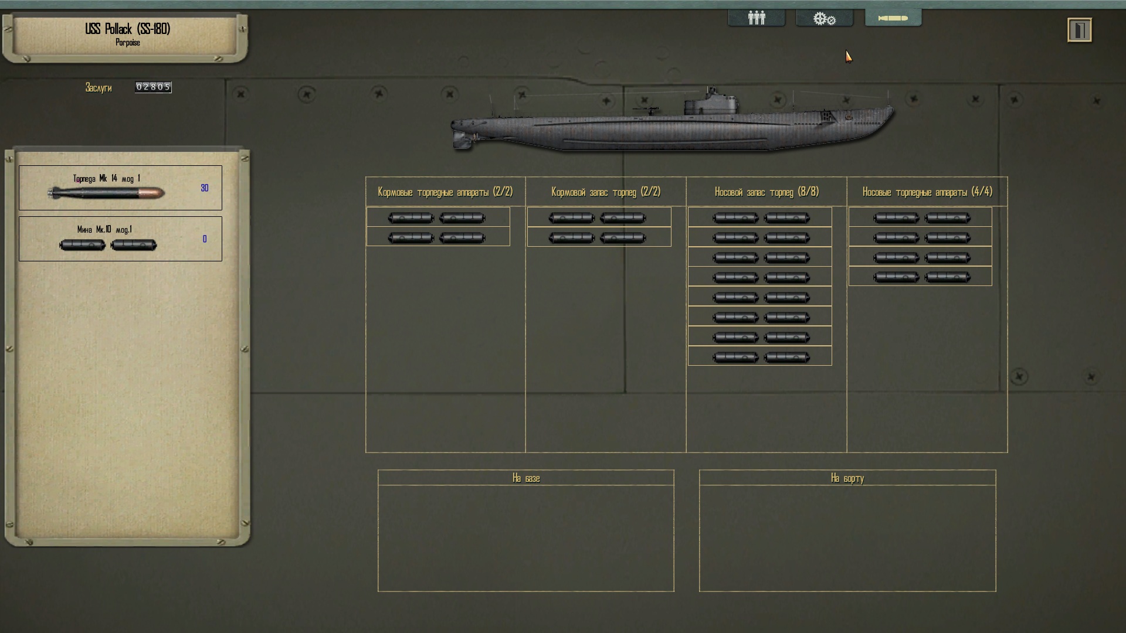Screen dimensions: 1126x633
Task: Click second stern torpedo tube slot
Action: pos(437,237)
